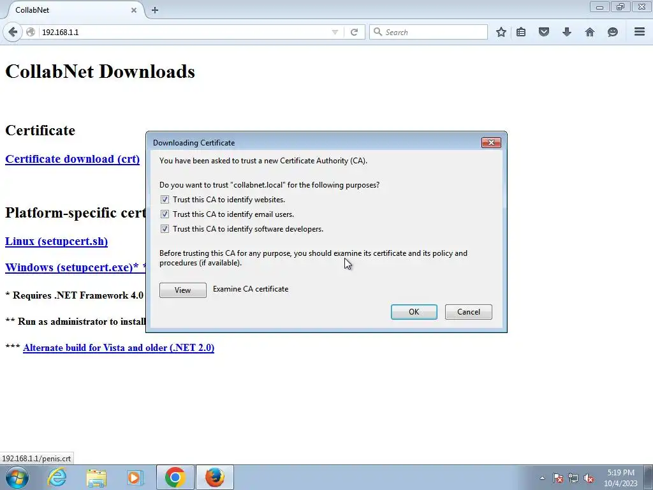This screenshot has width=653, height=490.
Task: Go to Firefox home page
Action: tap(590, 32)
